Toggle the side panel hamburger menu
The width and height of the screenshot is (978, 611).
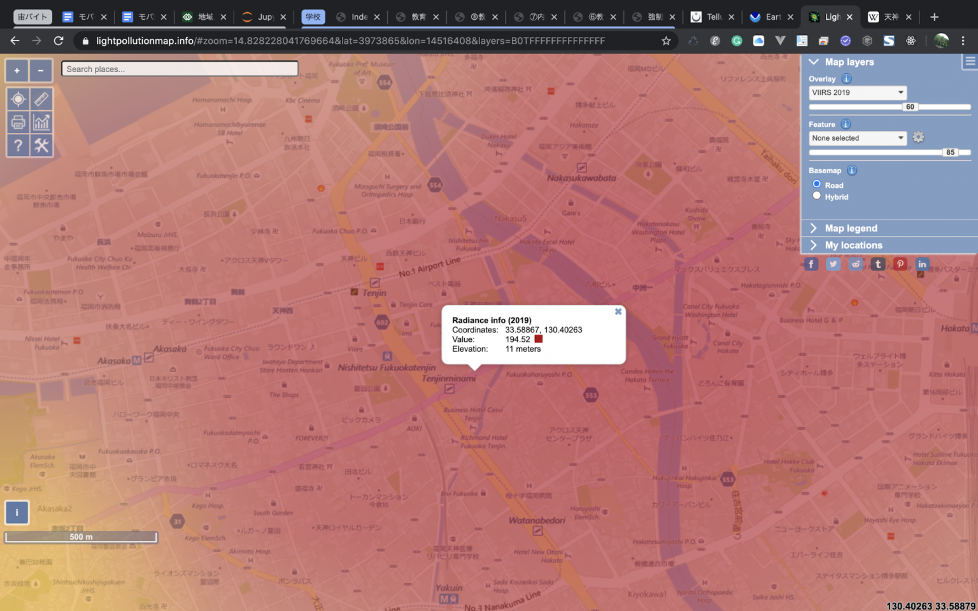[x=970, y=61]
